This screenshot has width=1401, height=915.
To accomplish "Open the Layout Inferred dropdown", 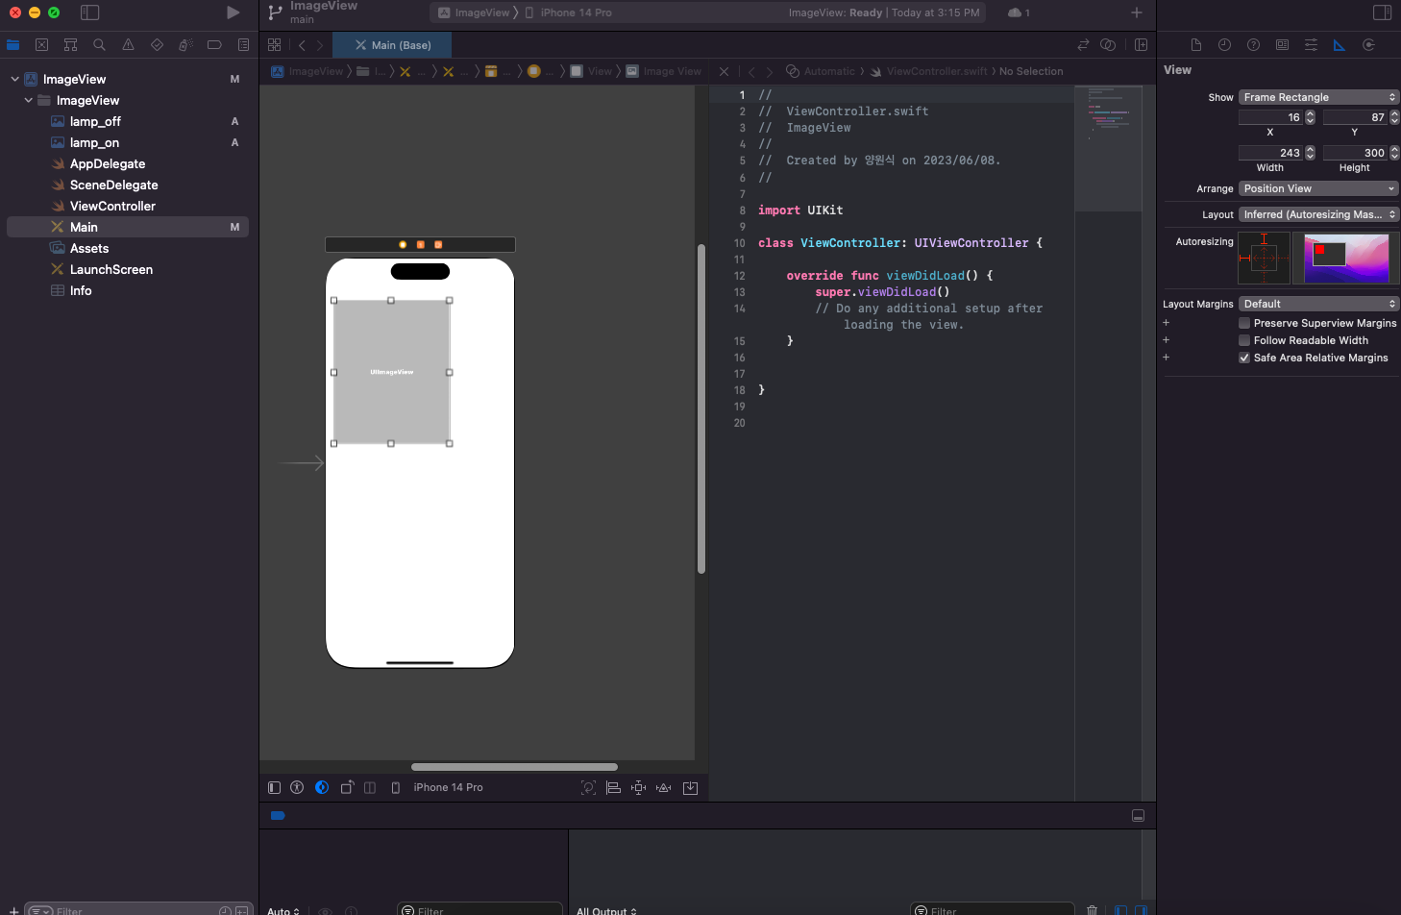I will pos(1318,214).
